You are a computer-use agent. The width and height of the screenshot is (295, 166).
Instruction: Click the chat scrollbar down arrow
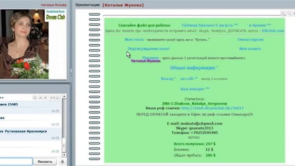click(64, 155)
